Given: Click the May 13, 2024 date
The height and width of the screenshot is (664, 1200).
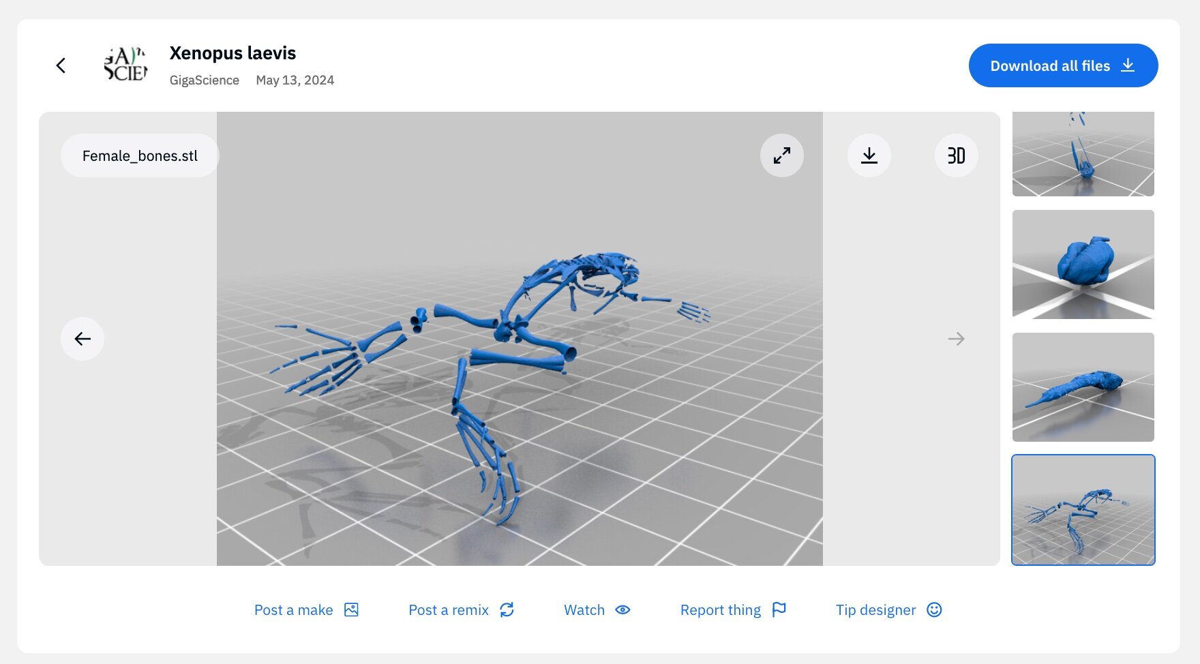Looking at the screenshot, I should (x=295, y=80).
